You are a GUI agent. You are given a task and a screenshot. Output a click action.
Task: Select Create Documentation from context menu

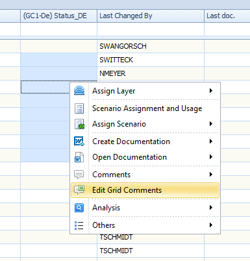point(145,142)
